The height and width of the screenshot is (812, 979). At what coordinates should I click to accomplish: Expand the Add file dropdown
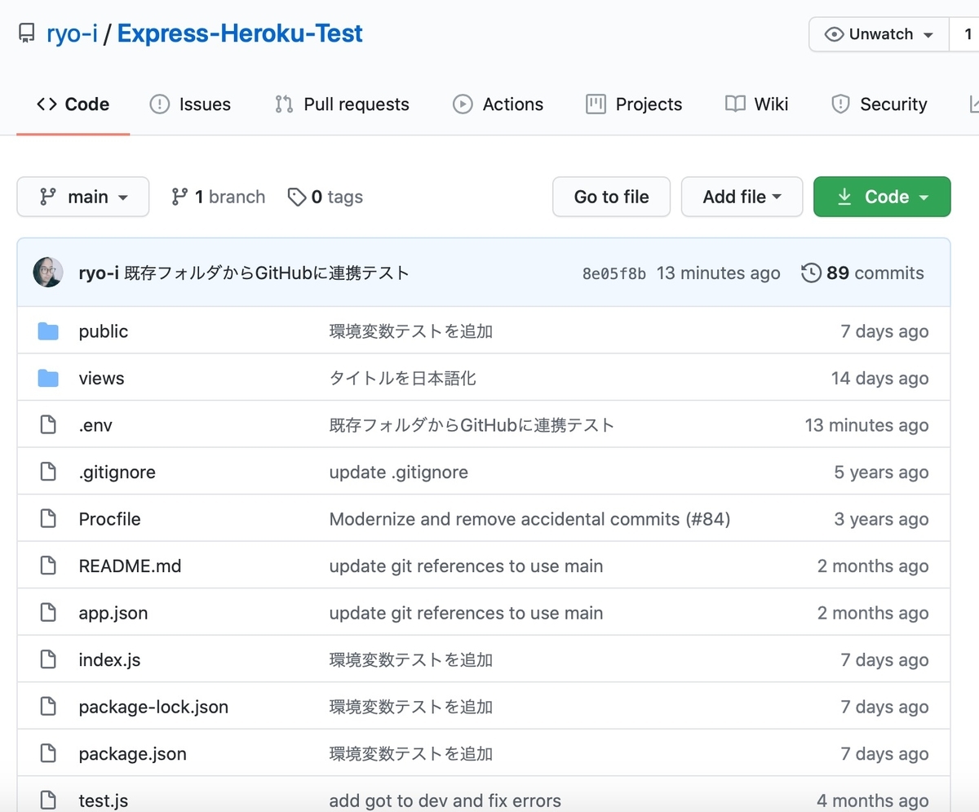(x=742, y=197)
